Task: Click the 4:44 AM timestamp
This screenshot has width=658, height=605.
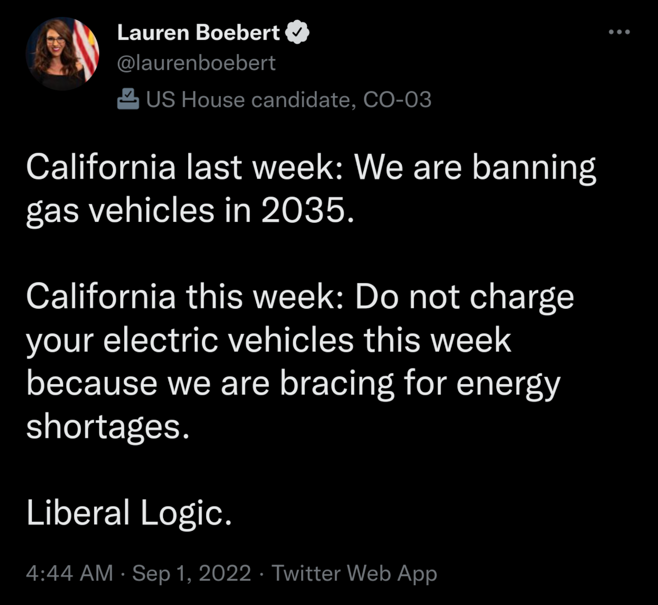Action: [x=69, y=573]
